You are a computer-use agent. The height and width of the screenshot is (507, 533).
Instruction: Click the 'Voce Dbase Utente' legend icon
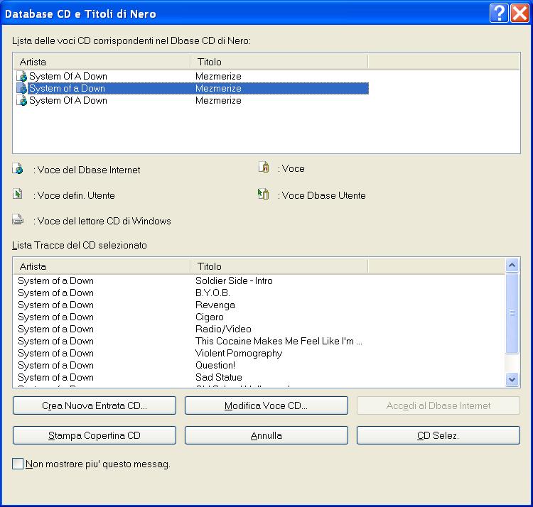pos(264,194)
